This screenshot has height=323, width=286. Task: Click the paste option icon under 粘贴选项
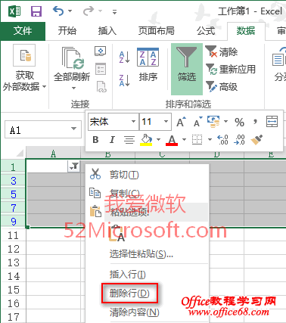pos(117,234)
